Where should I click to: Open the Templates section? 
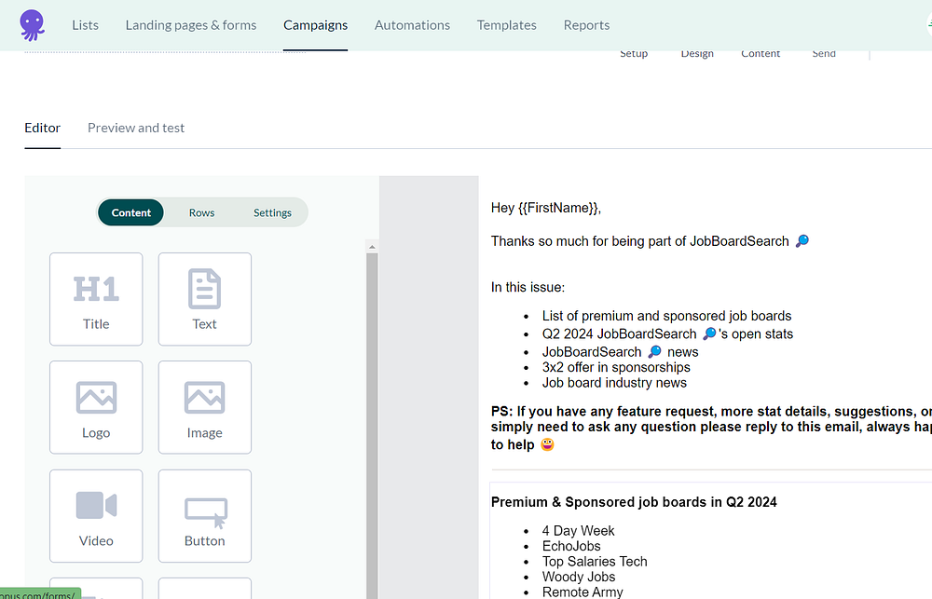(x=506, y=25)
